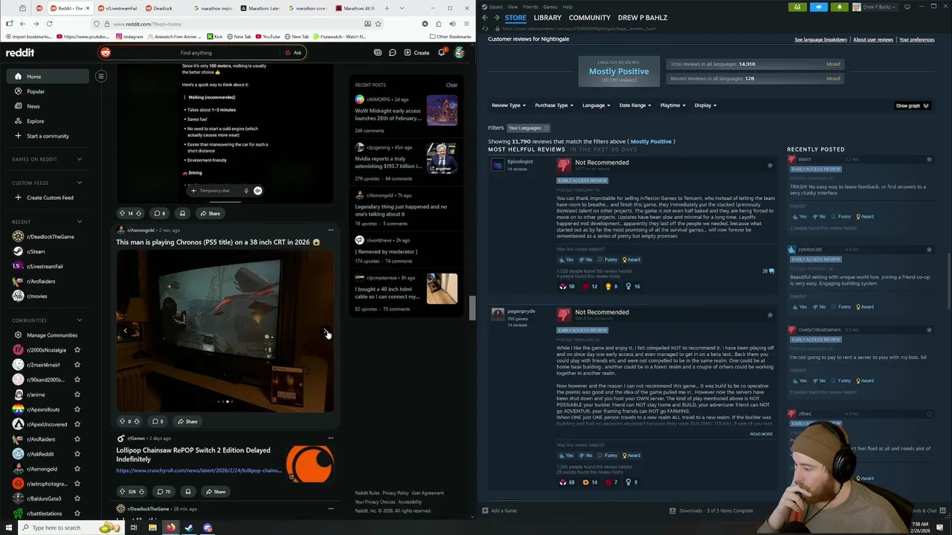This screenshot has width=952, height=535.
Task: Collapse the Recent section in Reddit sidebar
Action: coord(80,221)
